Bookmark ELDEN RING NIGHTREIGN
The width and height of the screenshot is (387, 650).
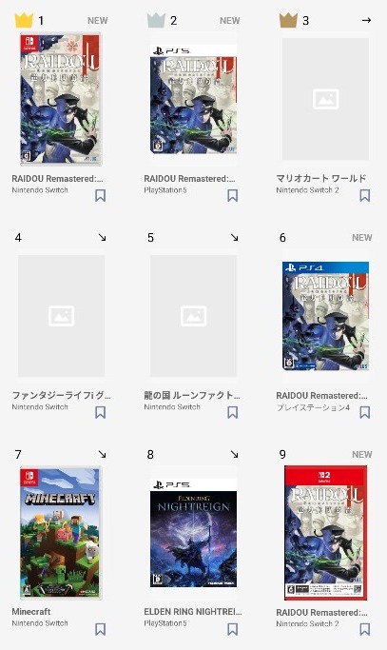[232, 629]
